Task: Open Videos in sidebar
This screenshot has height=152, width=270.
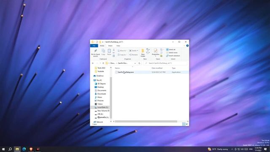Action: pos(99,104)
